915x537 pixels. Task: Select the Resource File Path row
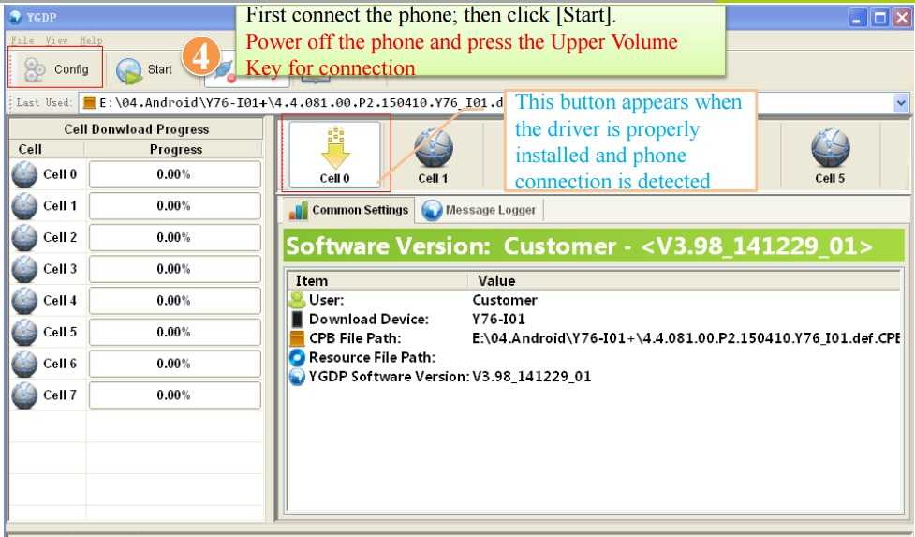point(372,357)
